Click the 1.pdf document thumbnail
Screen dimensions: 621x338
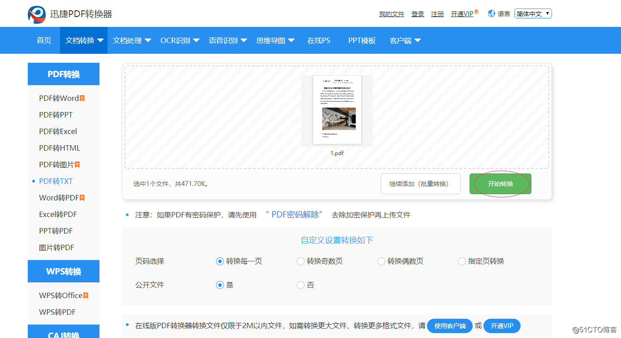[337, 110]
